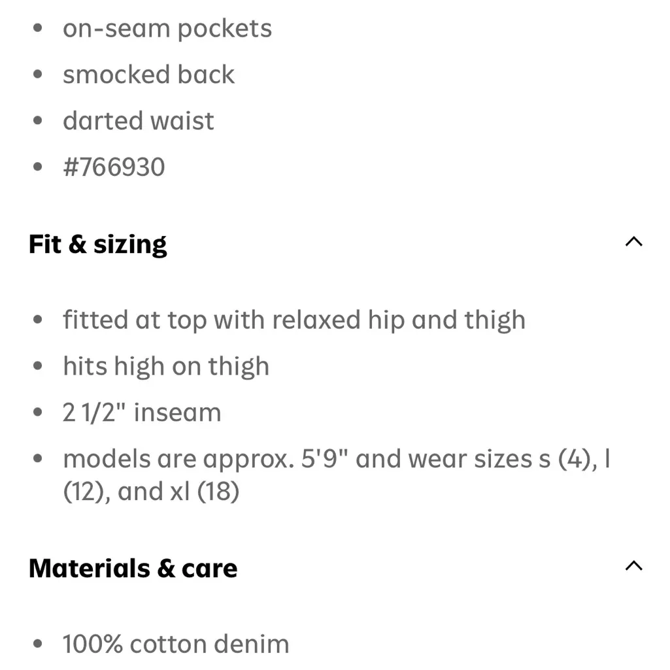Select the darted waist bullet point
The height and width of the screenshot is (670, 670).
139,120
